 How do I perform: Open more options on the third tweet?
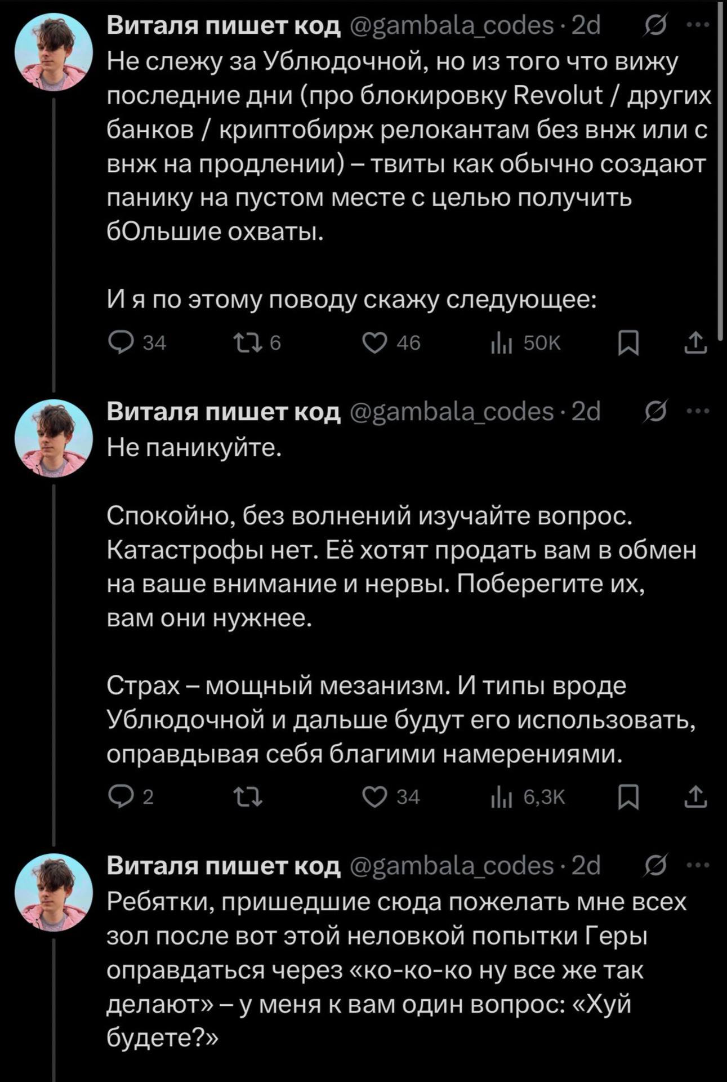pyautogui.click(x=698, y=865)
